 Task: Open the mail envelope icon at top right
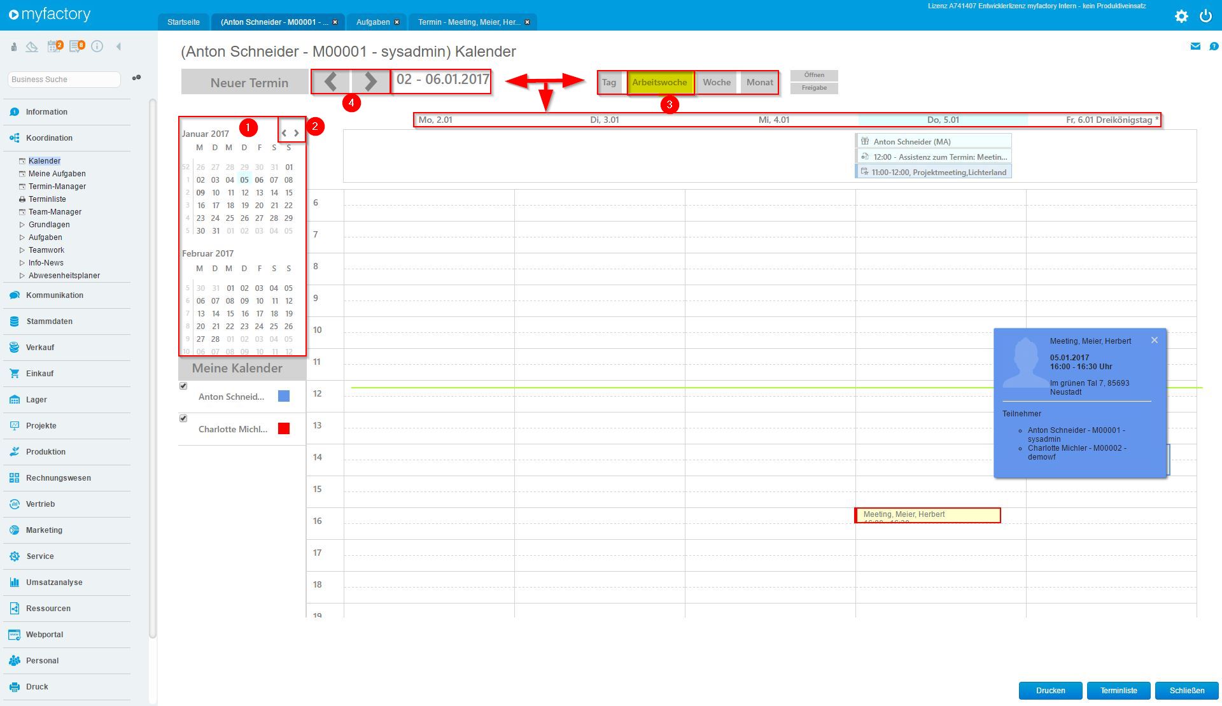tap(1195, 46)
